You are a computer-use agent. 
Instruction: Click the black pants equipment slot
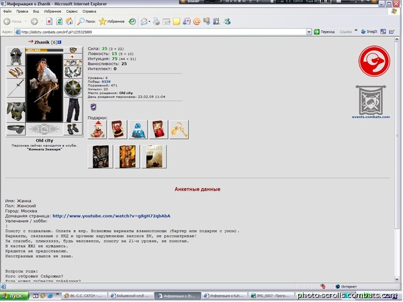click(x=73, y=111)
